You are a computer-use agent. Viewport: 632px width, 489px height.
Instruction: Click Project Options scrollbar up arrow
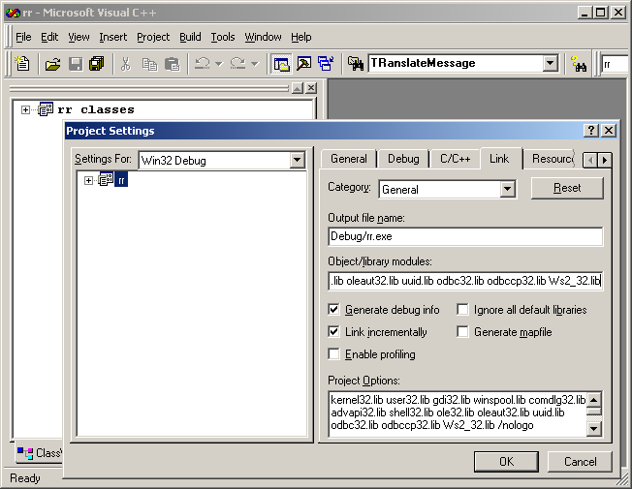[x=594, y=400]
